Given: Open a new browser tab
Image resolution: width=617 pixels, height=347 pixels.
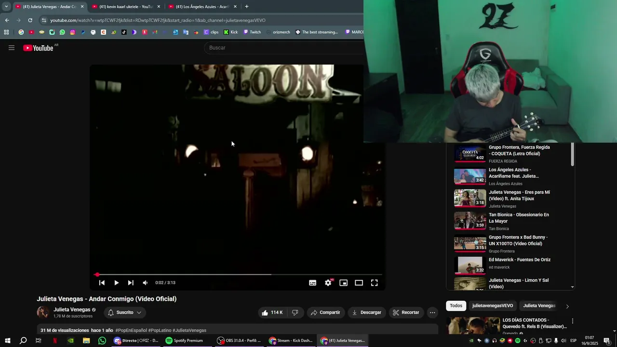Looking at the screenshot, I should pyautogui.click(x=247, y=7).
